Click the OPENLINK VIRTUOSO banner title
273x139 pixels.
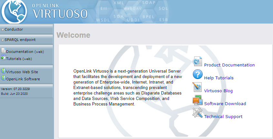click(60, 11)
